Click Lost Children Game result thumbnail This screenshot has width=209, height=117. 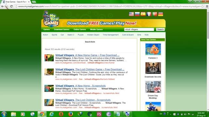coord(49,72)
